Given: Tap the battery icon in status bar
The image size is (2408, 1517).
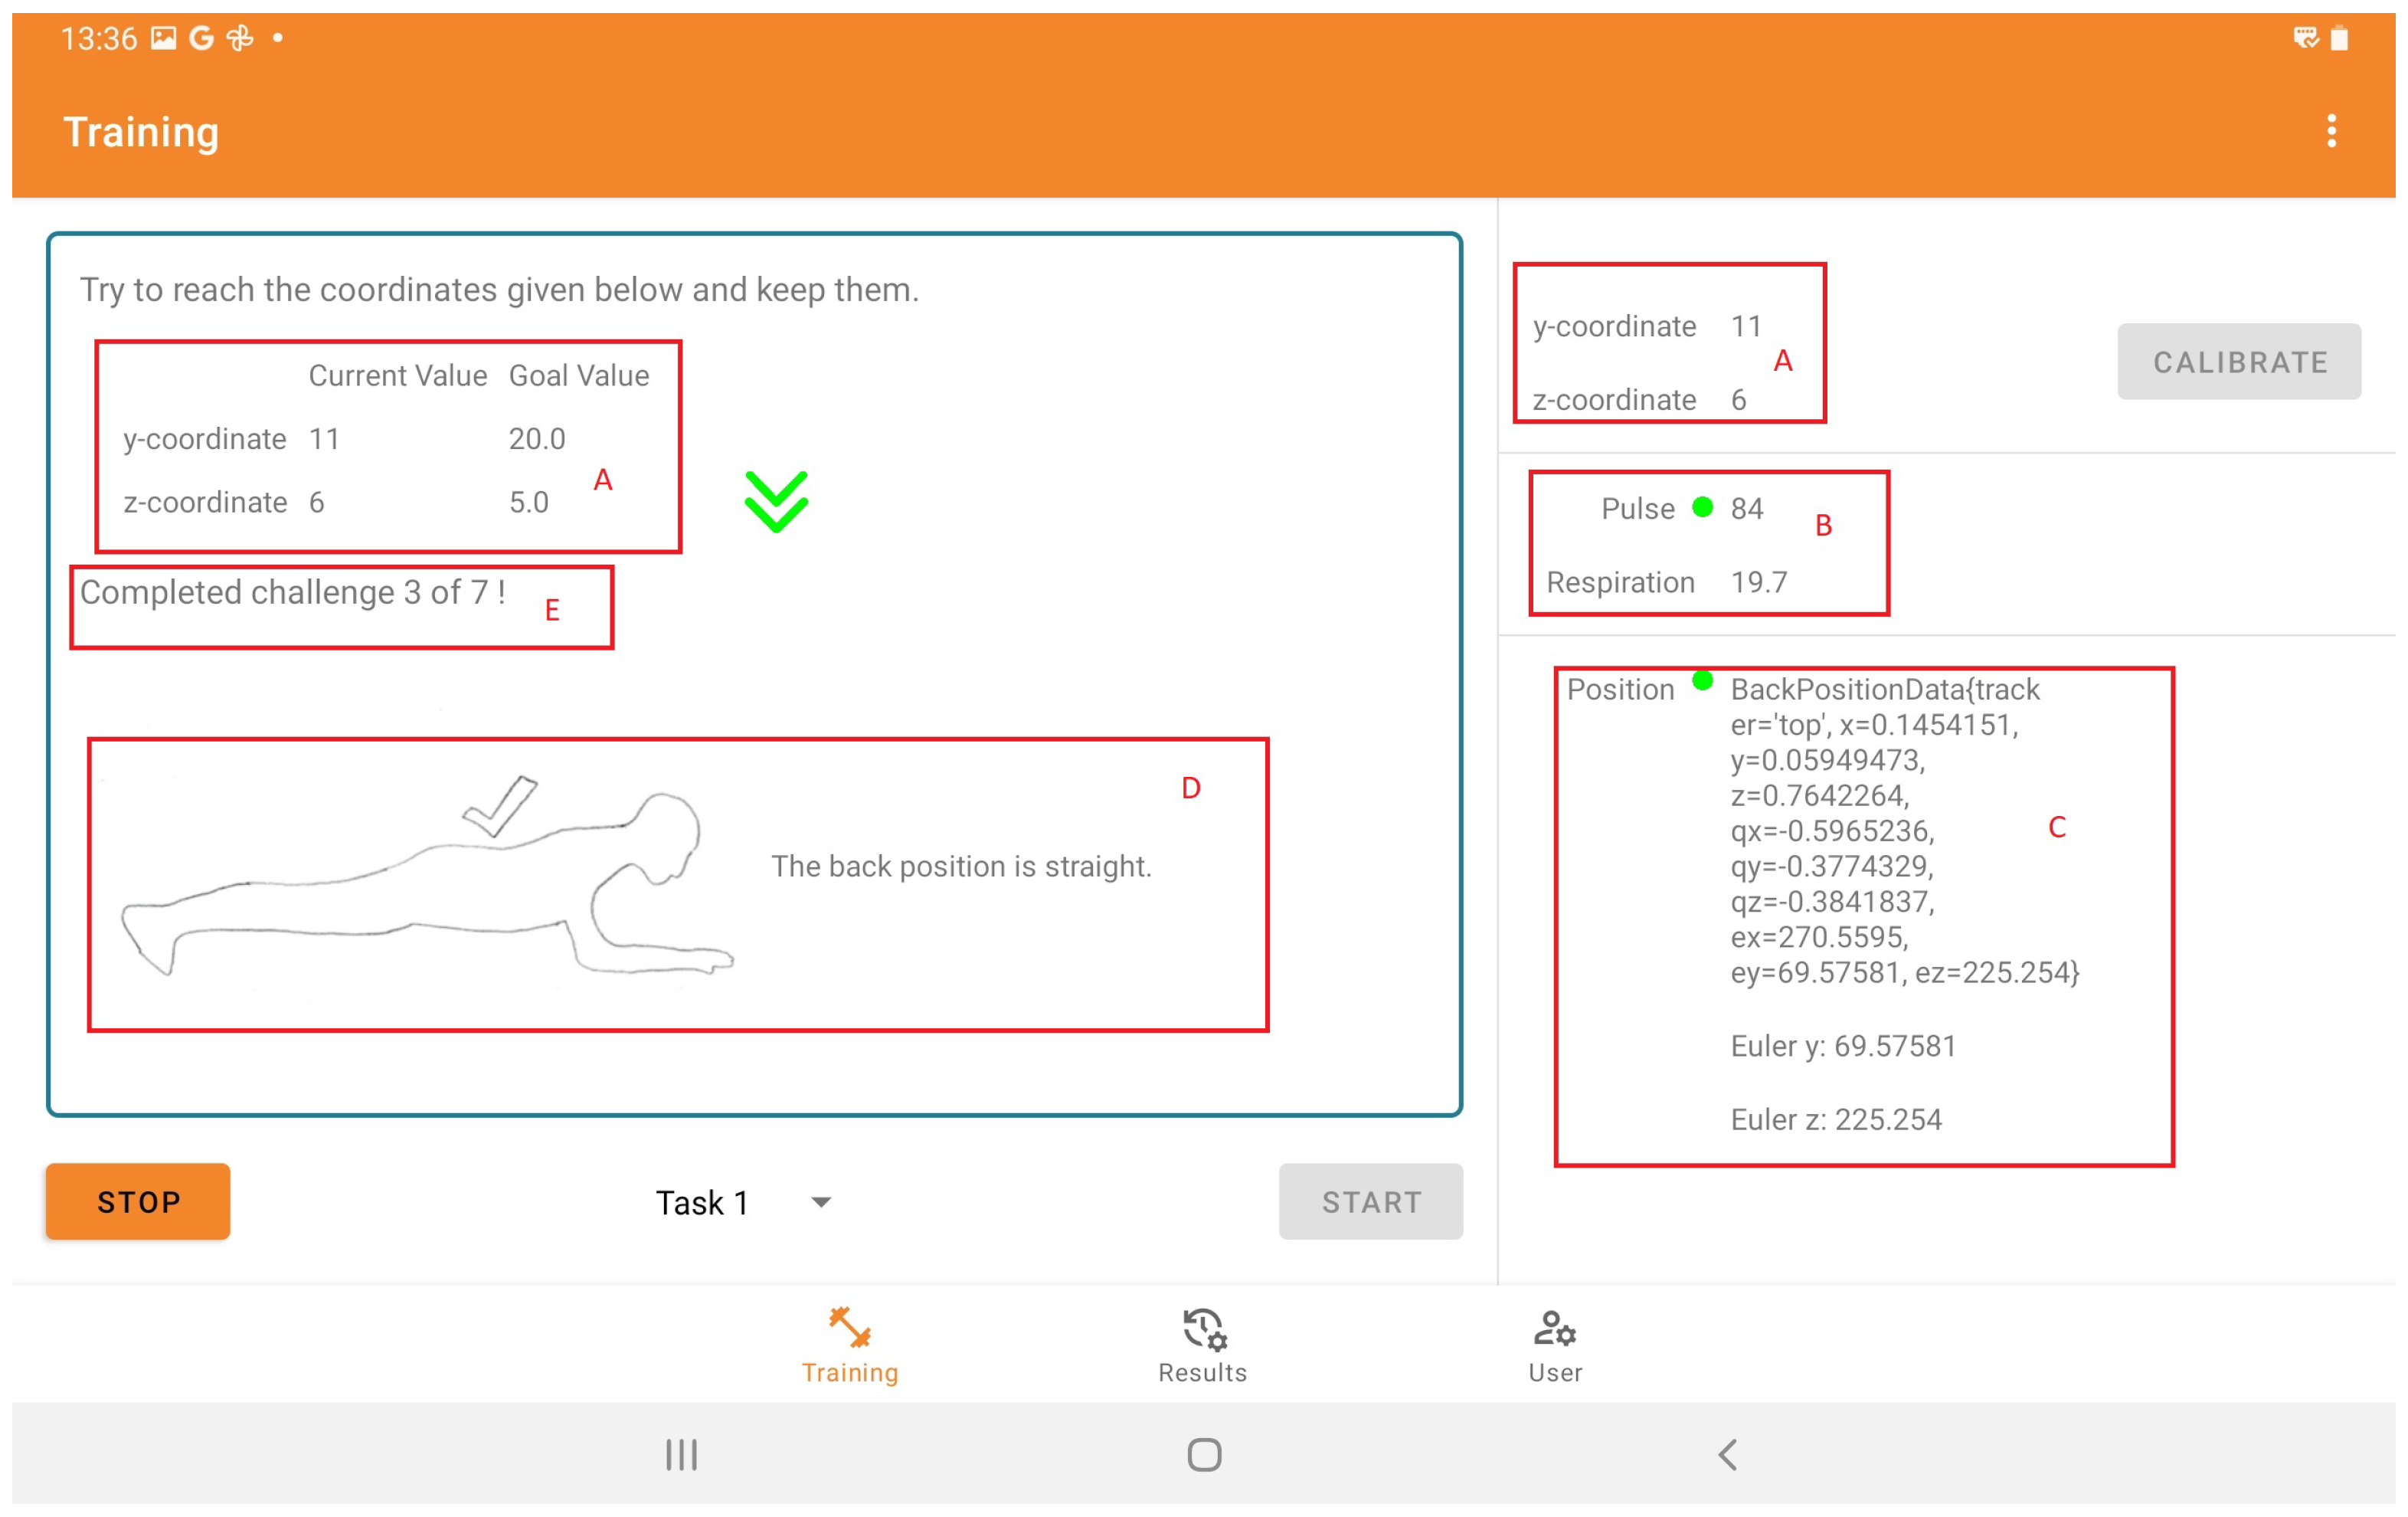Looking at the screenshot, I should (2339, 38).
